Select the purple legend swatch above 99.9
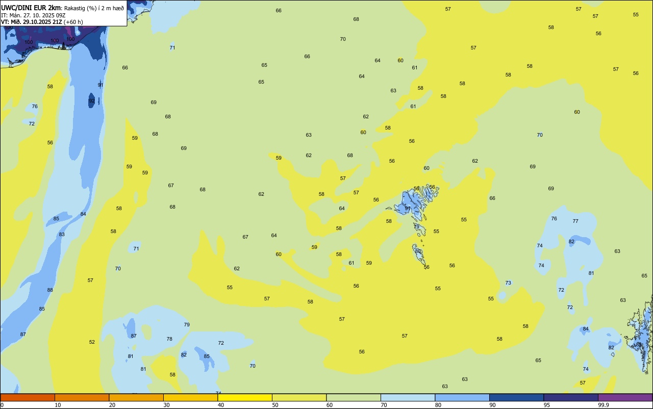 (625, 397)
